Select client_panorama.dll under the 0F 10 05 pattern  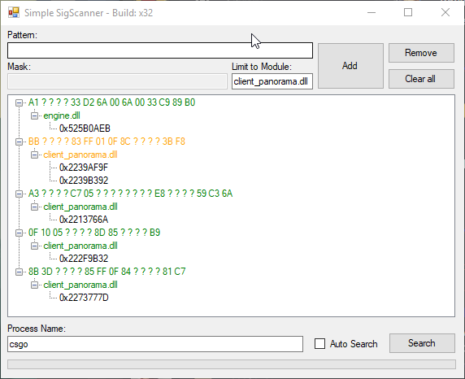point(80,246)
